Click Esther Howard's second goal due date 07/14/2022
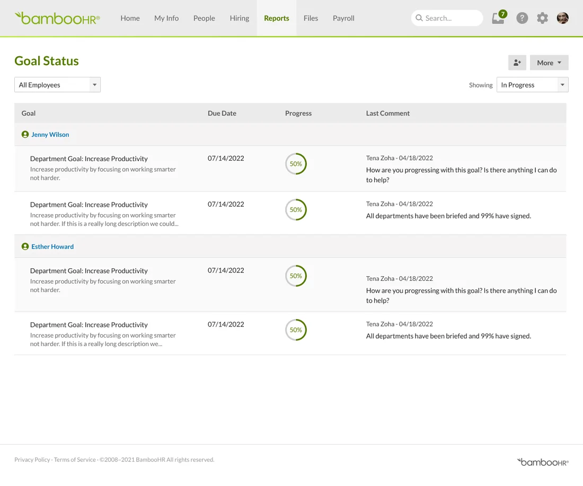The width and height of the screenshot is (583, 486). click(226, 324)
